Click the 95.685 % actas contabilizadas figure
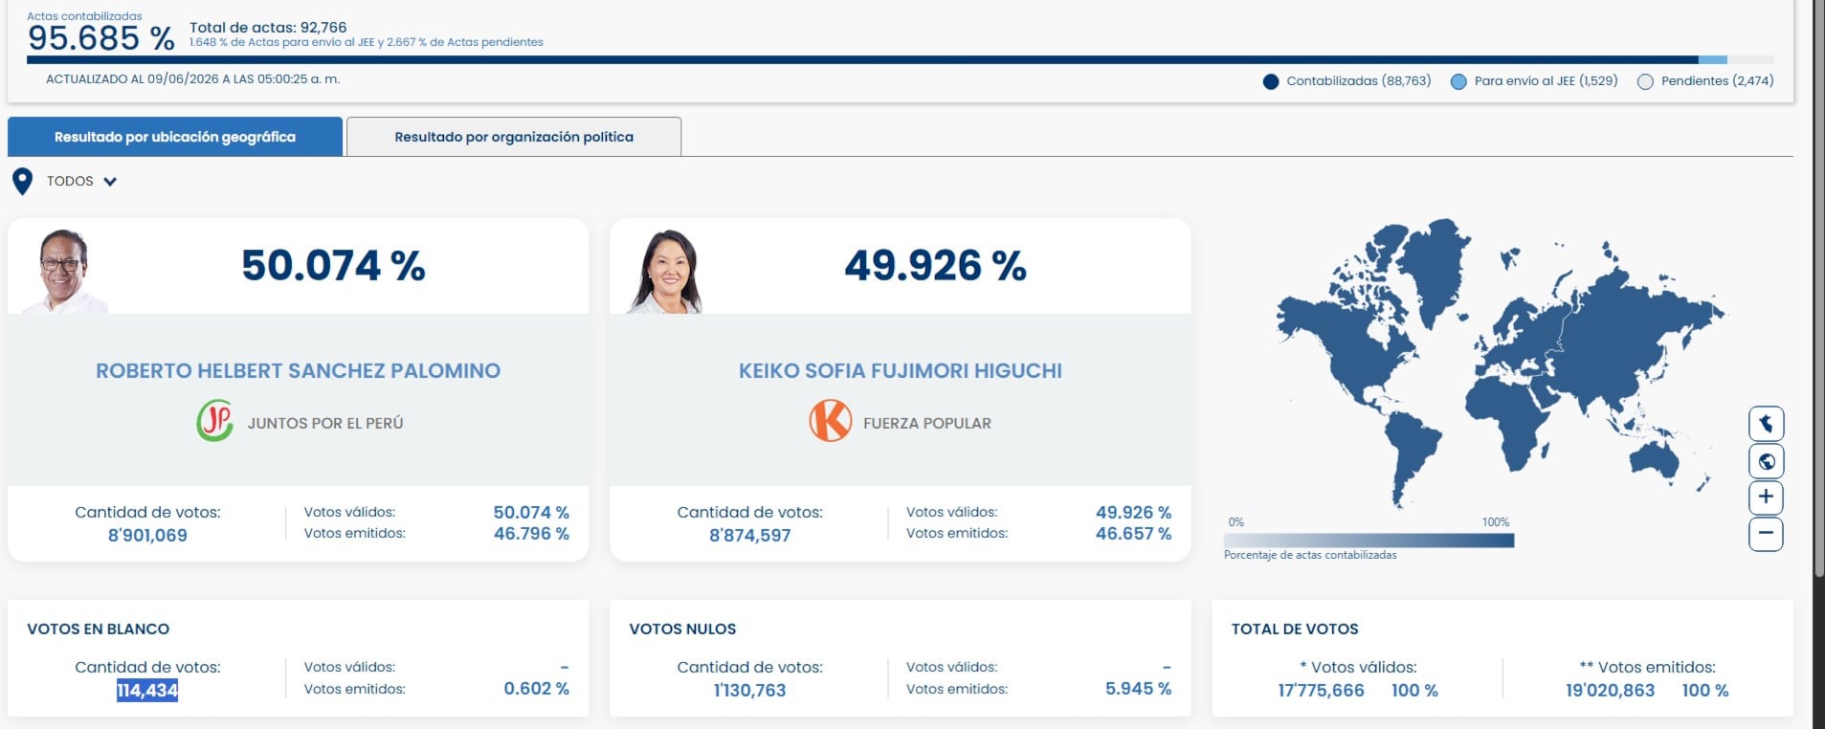 (101, 38)
